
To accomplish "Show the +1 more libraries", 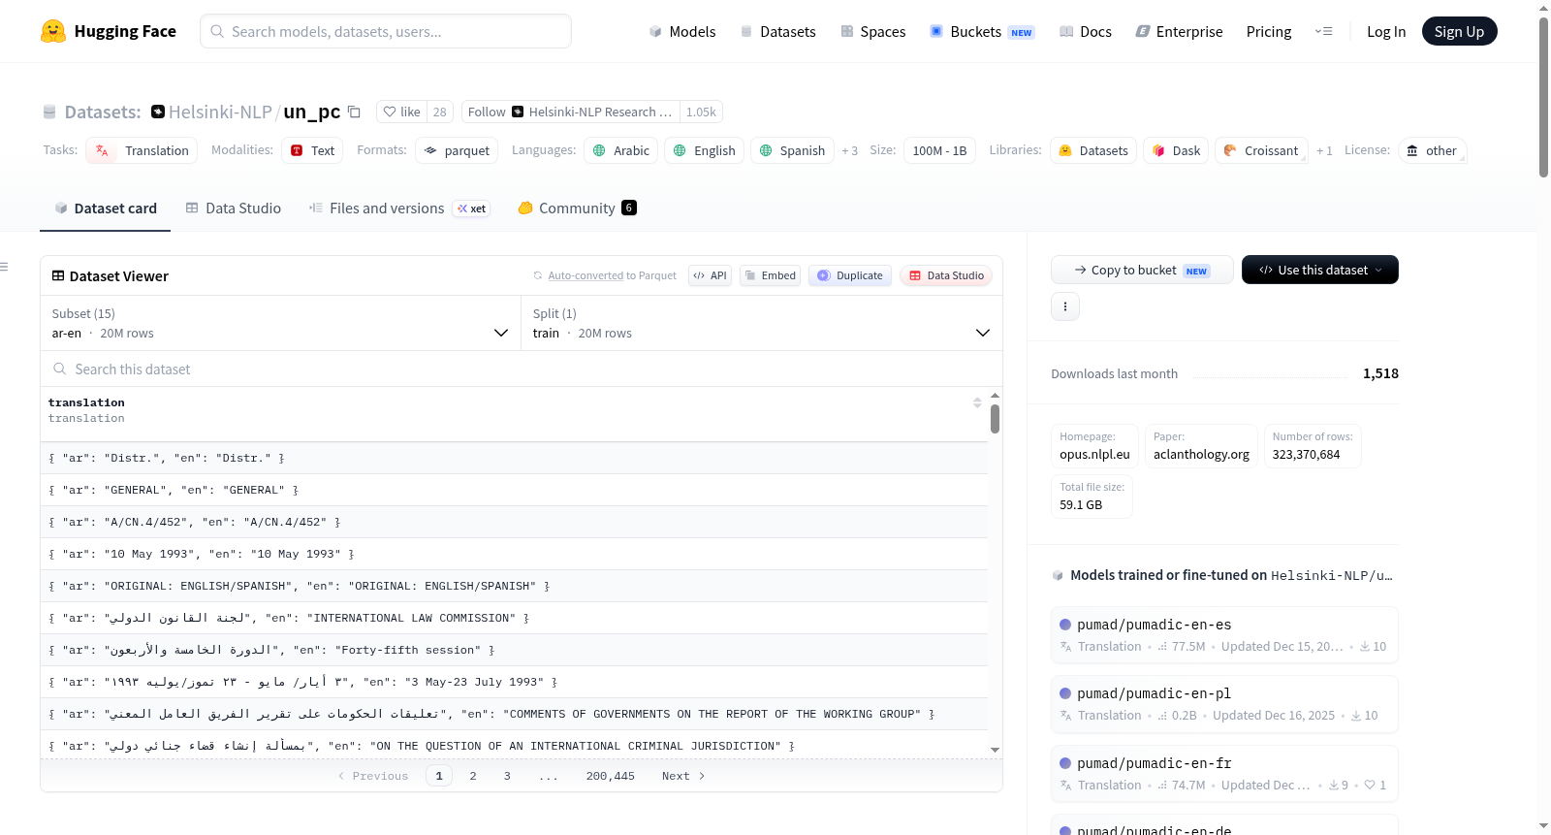I will pos(1324,151).
